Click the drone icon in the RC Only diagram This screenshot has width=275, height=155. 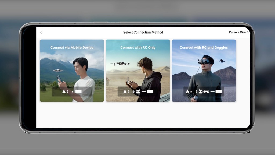125,91
